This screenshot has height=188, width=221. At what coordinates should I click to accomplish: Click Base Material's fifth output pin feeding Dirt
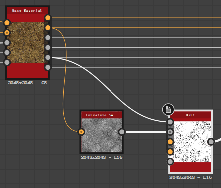pyautogui.click(x=48, y=57)
